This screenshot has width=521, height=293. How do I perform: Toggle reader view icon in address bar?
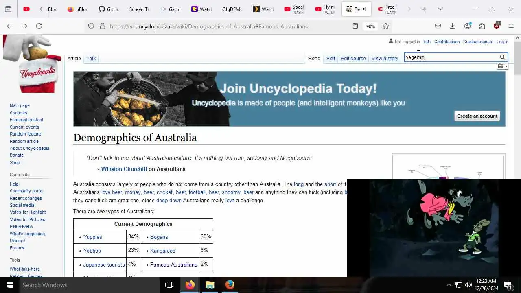click(355, 26)
